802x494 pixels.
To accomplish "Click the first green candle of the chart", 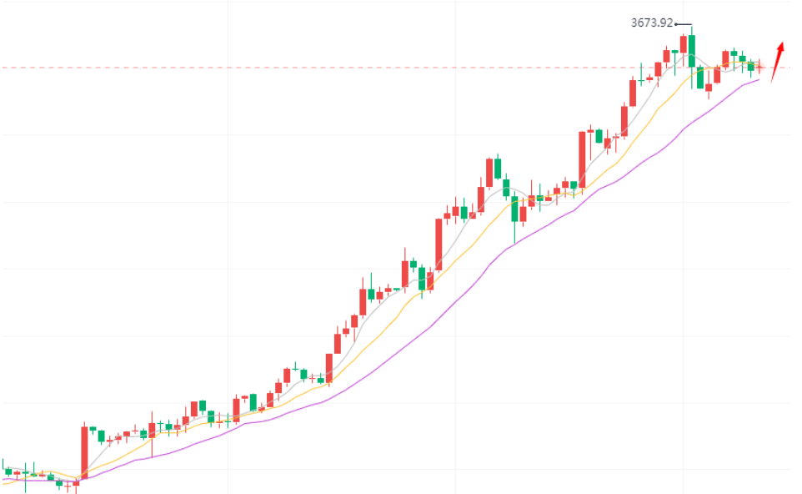I will click(8, 471).
